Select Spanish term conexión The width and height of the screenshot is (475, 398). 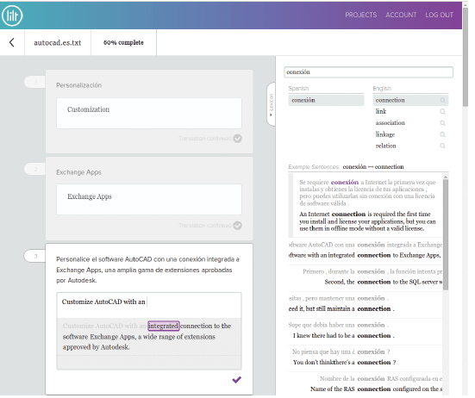[326, 100]
